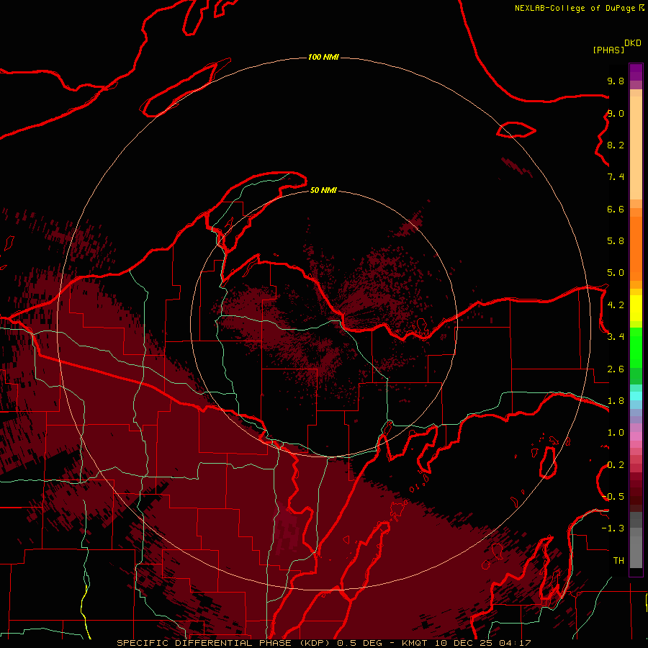Click the 100 NMI range ring label
648x648 pixels.
click(x=323, y=57)
